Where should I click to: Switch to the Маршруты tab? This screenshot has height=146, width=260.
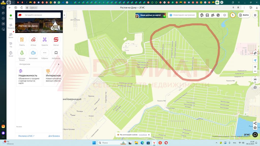pyautogui.click(x=11, y=26)
